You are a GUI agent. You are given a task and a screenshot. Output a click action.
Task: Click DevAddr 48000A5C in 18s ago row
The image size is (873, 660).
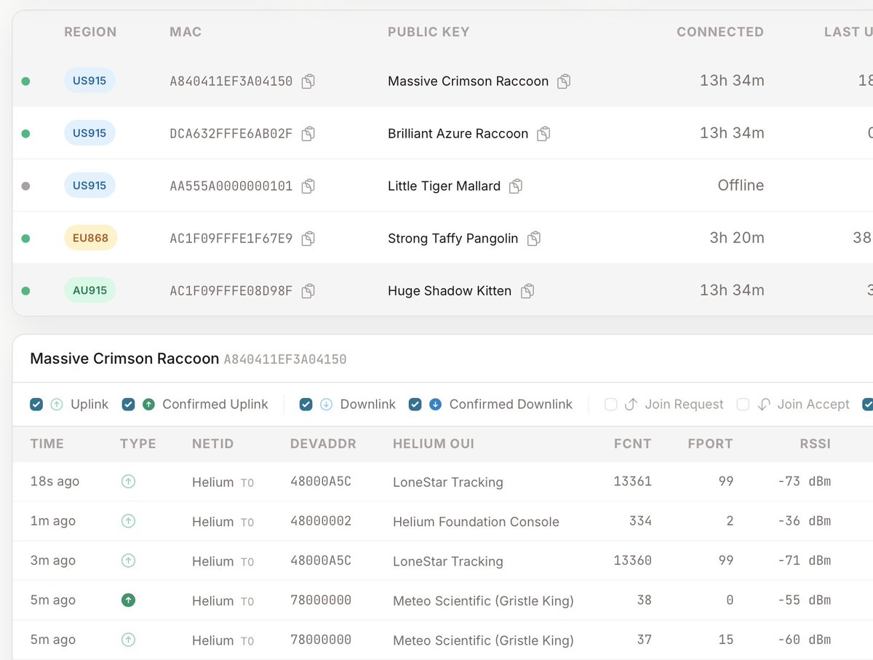click(x=321, y=482)
